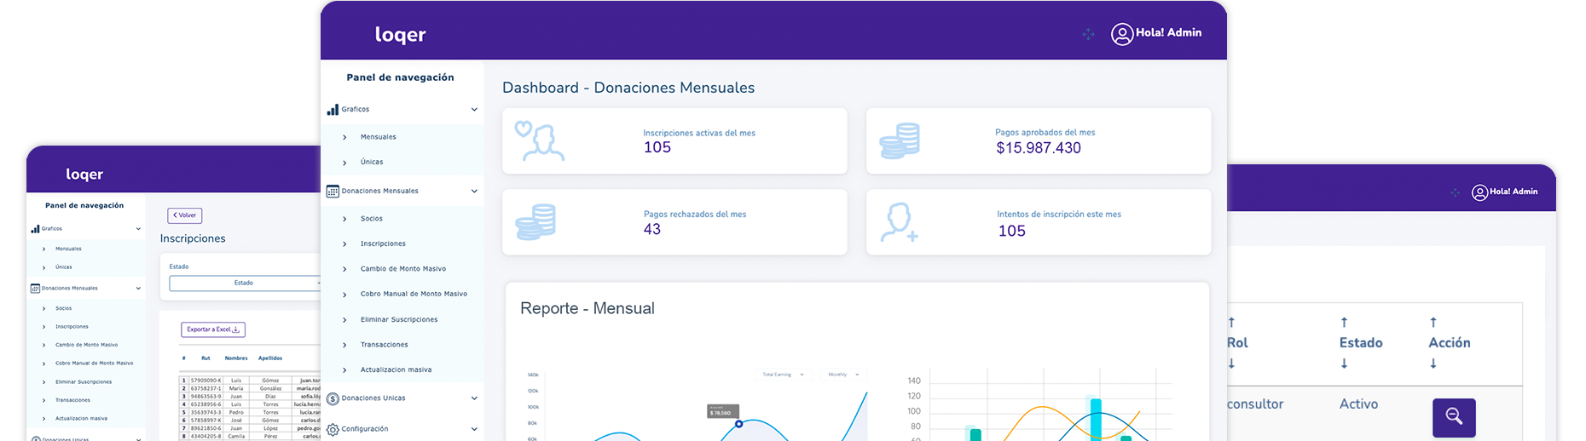This screenshot has width=1586, height=441.
Task: Open the Total Earning dropdown on the chart
Action: 783,375
